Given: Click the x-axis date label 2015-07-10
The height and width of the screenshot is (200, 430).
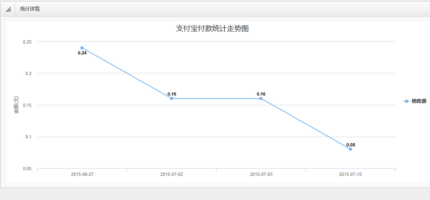Looking at the screenshot, I should [350, 175].
